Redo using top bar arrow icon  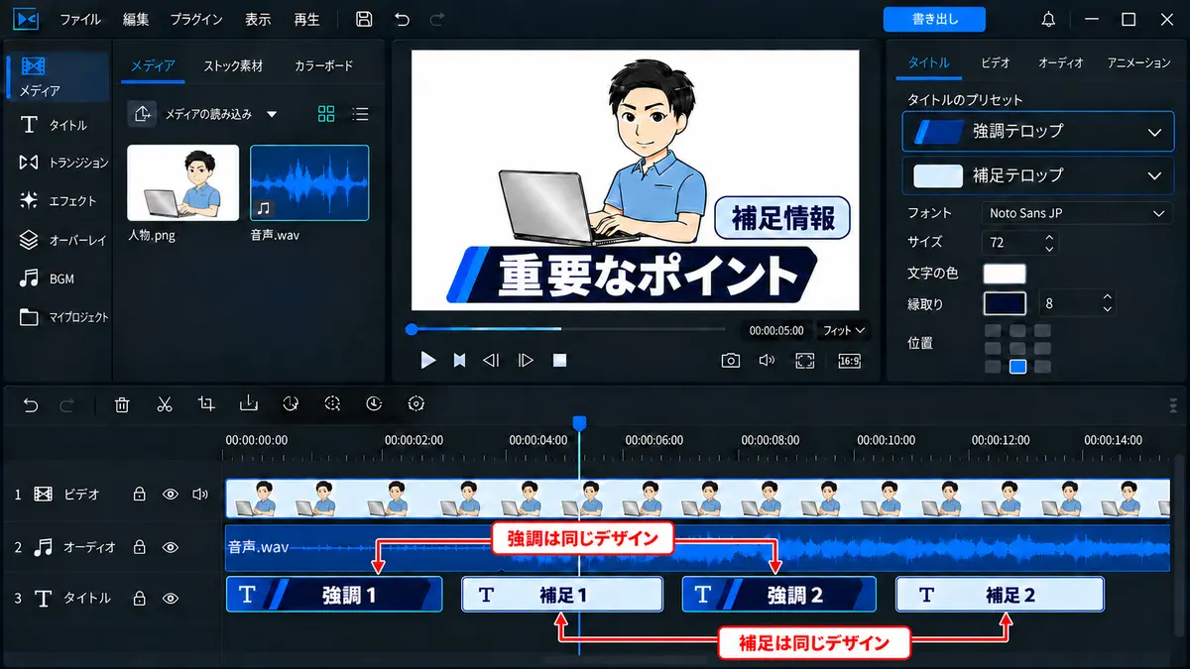437,20
